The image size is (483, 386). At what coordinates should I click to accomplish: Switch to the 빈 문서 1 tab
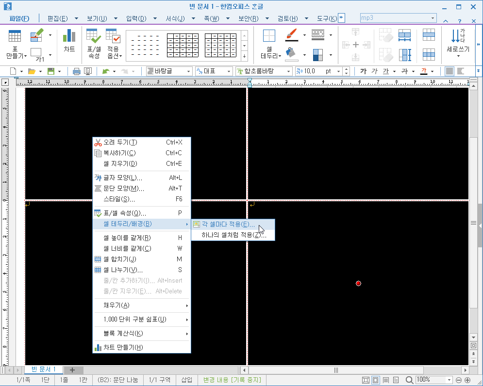(43, 370)
